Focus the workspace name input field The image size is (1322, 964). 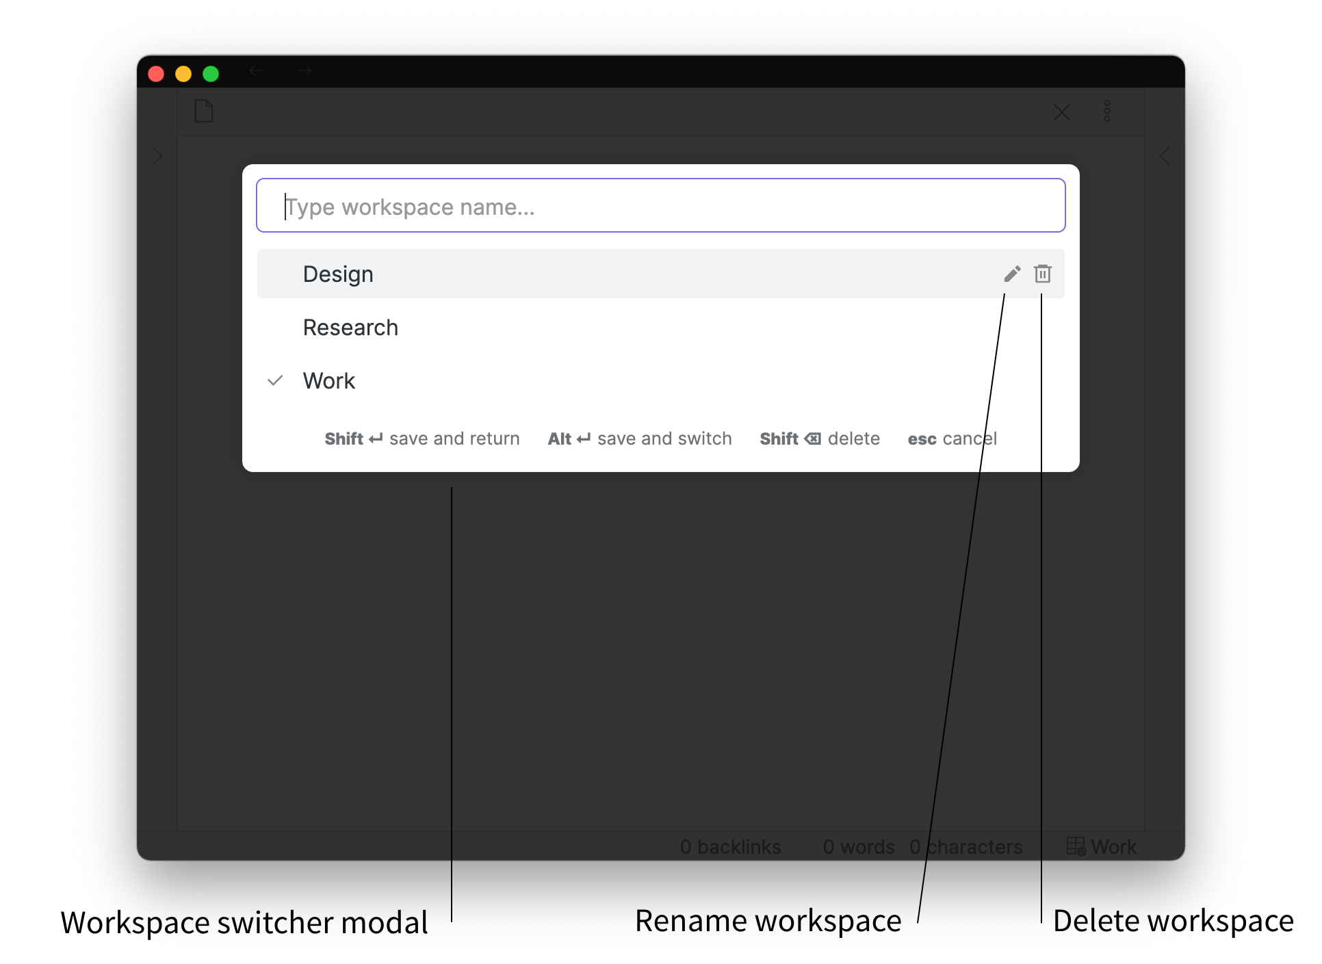pos(660,206)
